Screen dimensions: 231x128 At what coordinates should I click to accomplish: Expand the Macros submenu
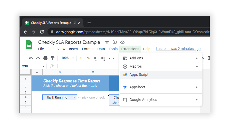(x=197, y=66)
